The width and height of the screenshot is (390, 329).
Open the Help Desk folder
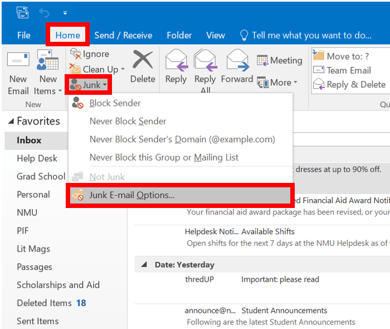[x=37, y=158]
